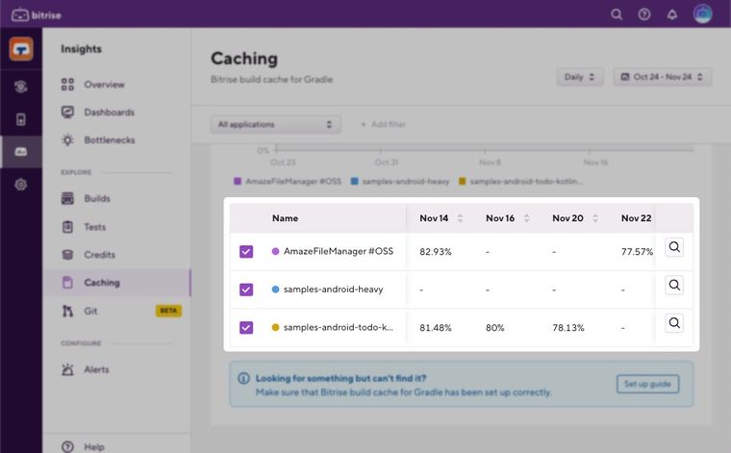Click the Set up guide button
The image size is (731, 453).
click(x=647, y=384)
